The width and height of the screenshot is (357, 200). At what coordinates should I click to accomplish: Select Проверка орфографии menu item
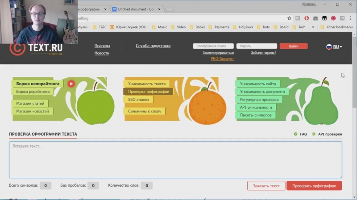[149, 92]
